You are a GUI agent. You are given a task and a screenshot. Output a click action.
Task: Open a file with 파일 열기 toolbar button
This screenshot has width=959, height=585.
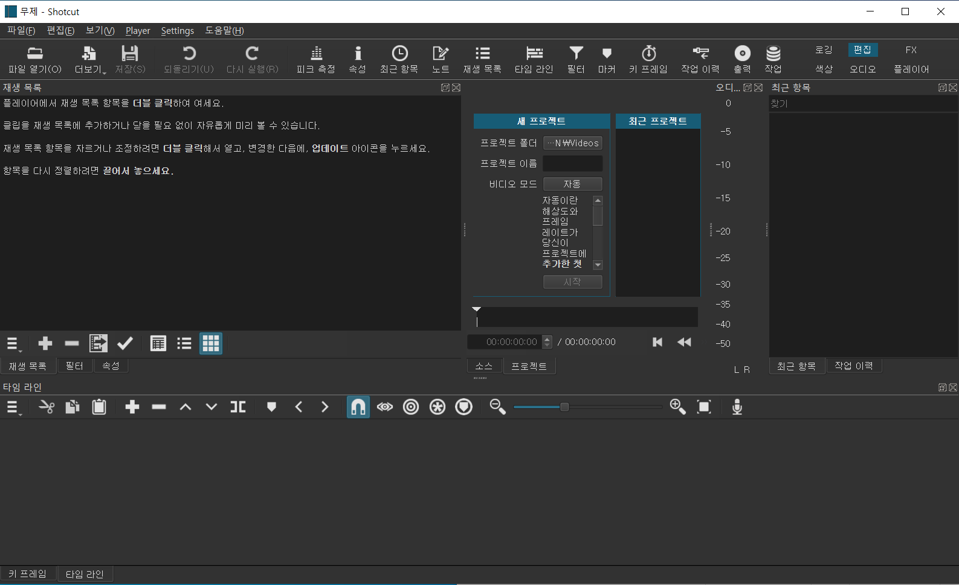pos(35,60)
